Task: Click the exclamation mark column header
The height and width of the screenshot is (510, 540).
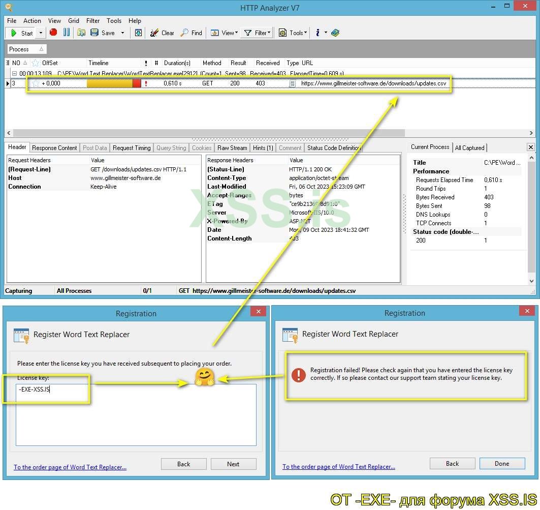Action: tap(146, 63)
